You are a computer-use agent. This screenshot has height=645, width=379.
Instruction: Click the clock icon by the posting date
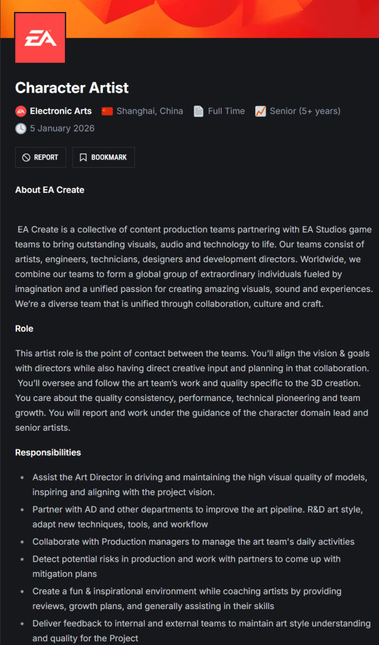[21, 129]
